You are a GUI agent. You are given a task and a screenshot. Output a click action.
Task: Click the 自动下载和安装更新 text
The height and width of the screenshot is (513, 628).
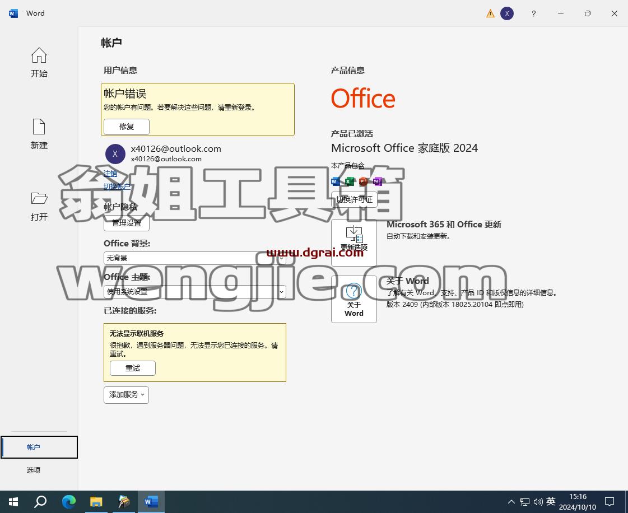(418, 236)
